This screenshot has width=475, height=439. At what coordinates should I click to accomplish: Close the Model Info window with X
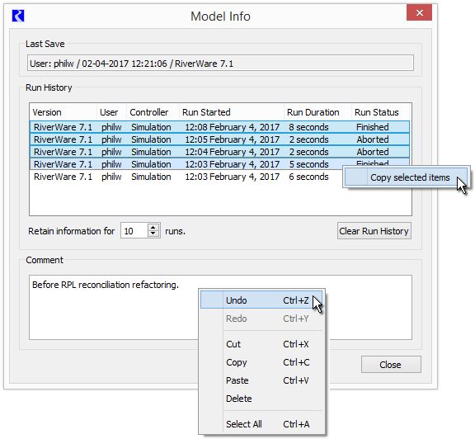tap(419, 12)
